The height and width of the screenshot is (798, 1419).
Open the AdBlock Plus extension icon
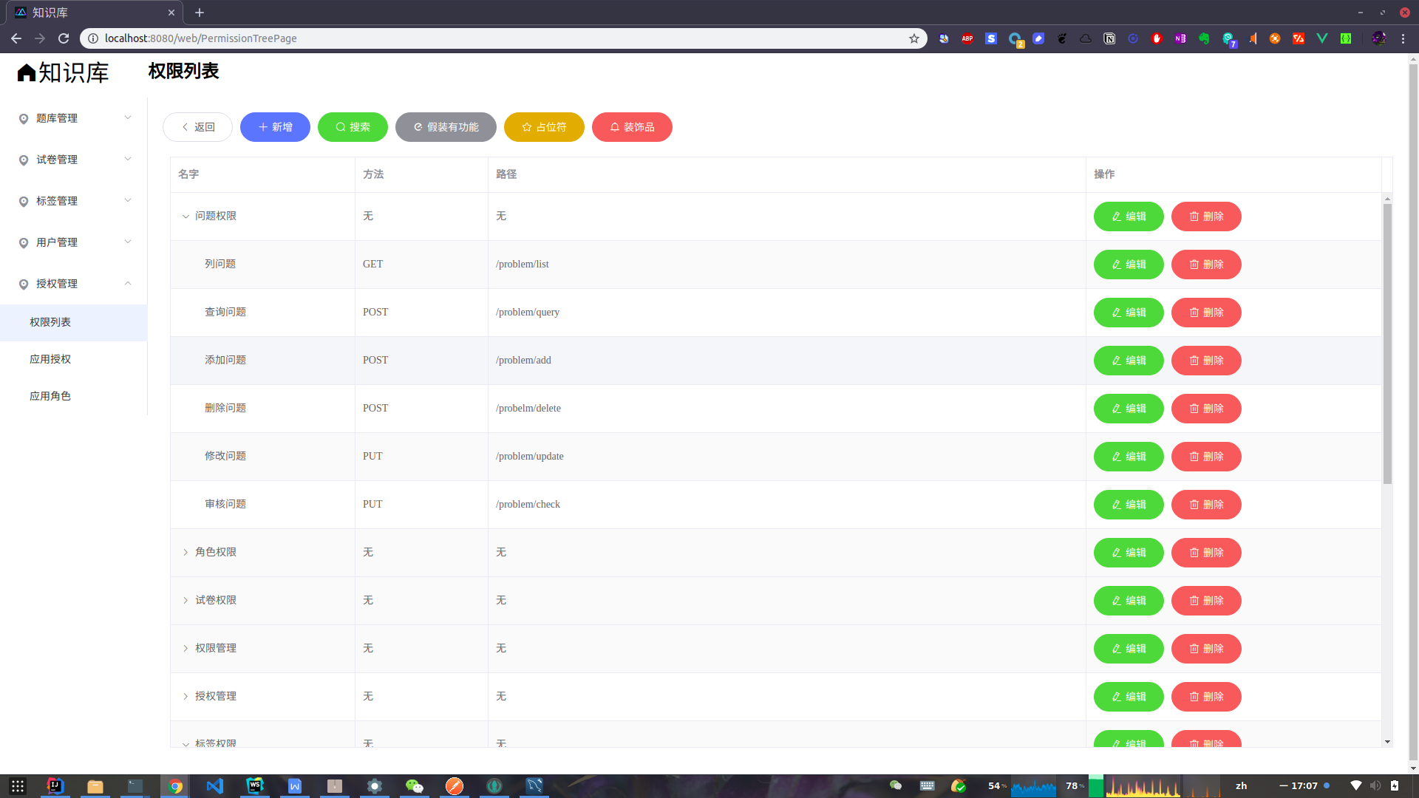[x=967, y=38]
